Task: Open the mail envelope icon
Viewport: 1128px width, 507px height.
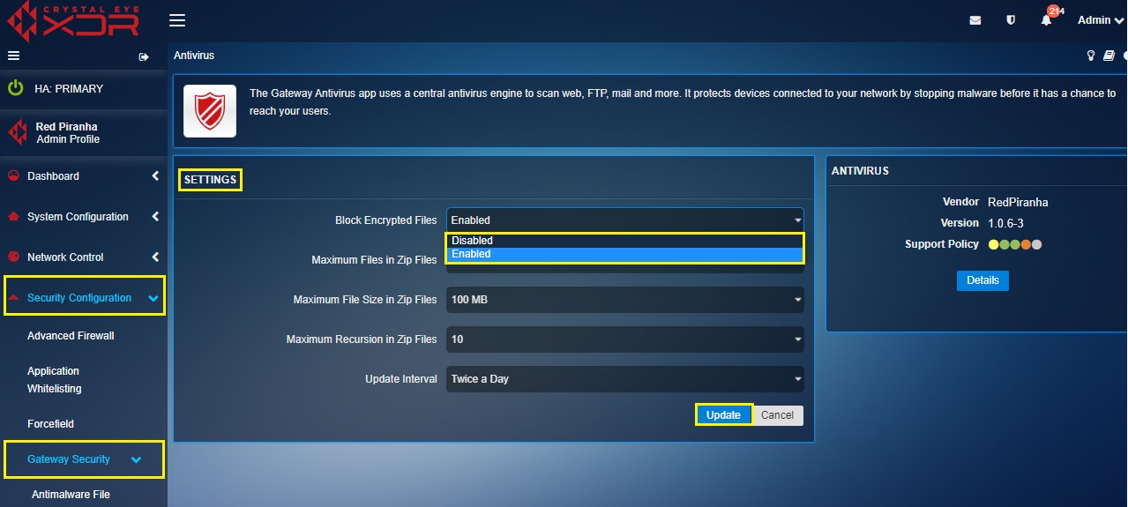Action: click(x=975, y=20)
